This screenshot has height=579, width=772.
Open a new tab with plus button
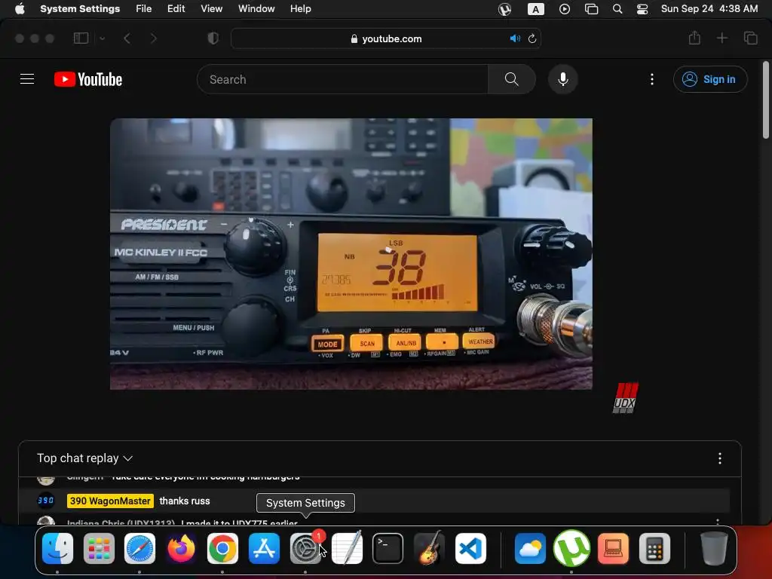(721, 38)
